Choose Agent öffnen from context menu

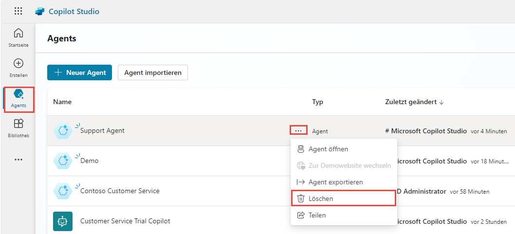click(328, 149)
